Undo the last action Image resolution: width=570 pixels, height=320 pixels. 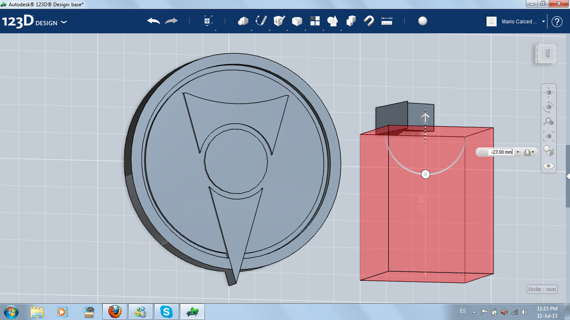click(154, 21)
